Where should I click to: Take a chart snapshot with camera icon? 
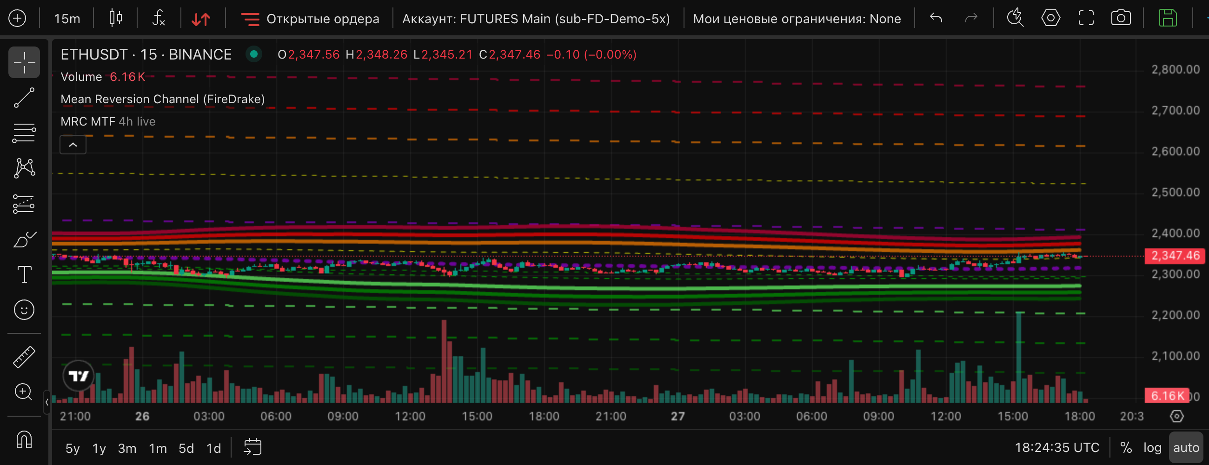tap(1121, 18)
